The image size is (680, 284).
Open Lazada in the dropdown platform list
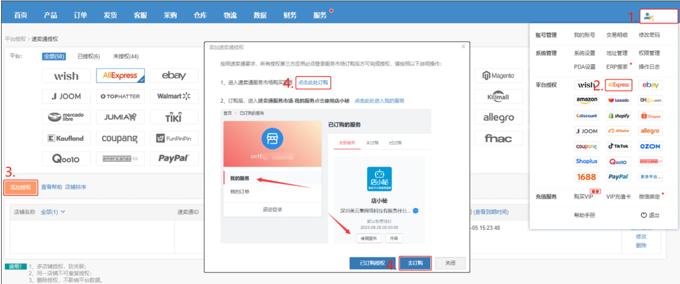pyautogui.click(x=619, y=100)
